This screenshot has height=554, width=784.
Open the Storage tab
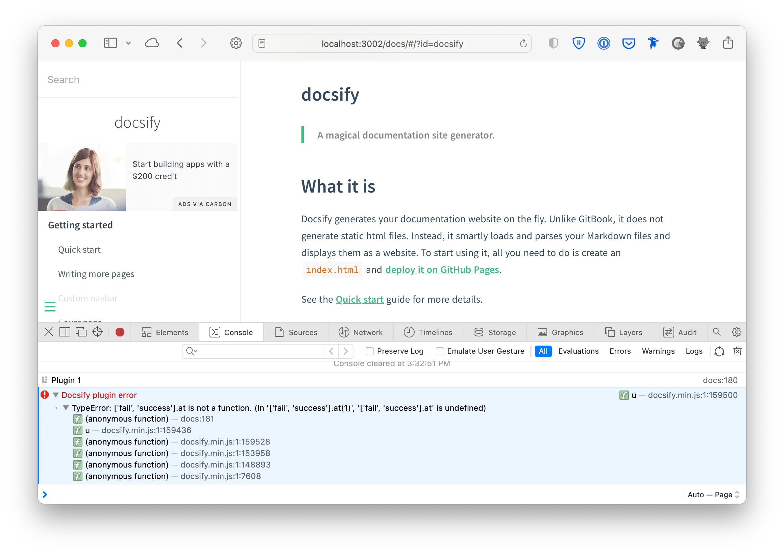(x=495, y=332)
